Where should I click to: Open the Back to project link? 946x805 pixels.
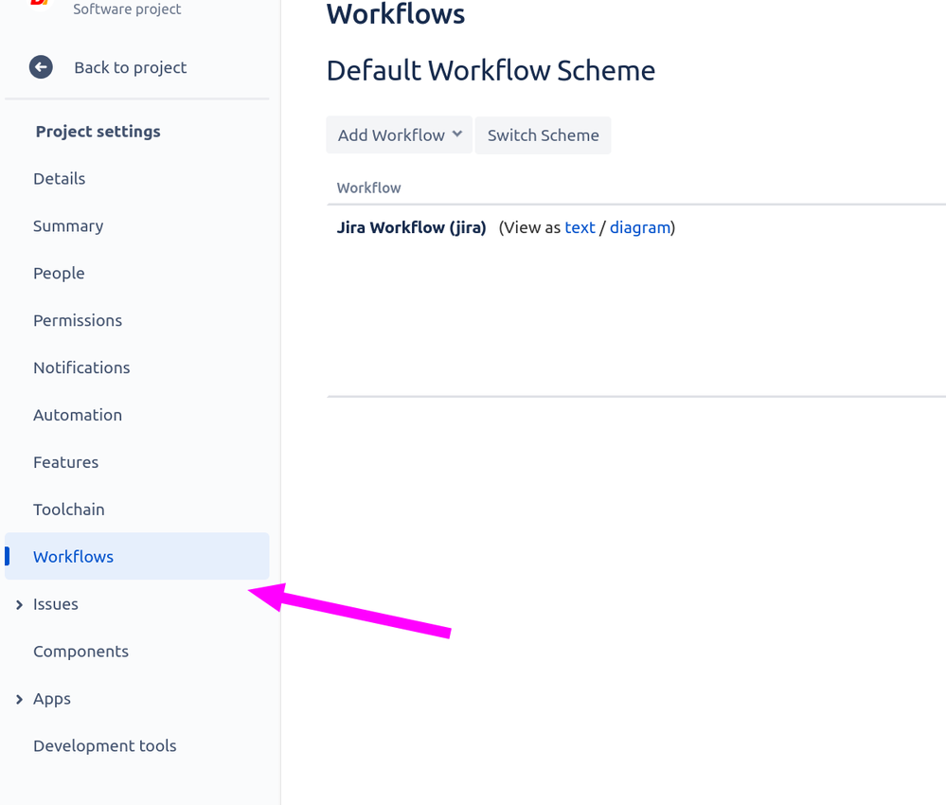click(x=131, y=67)
